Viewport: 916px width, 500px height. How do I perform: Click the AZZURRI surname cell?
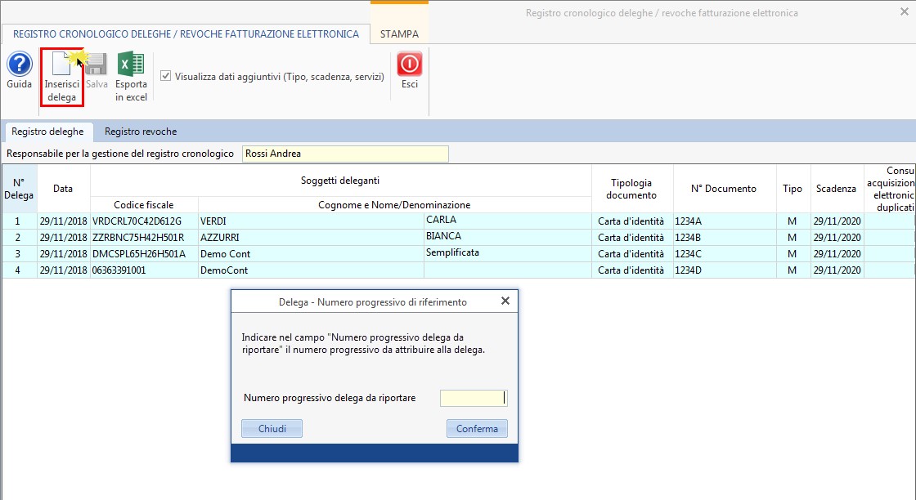[x=311, y=238]
